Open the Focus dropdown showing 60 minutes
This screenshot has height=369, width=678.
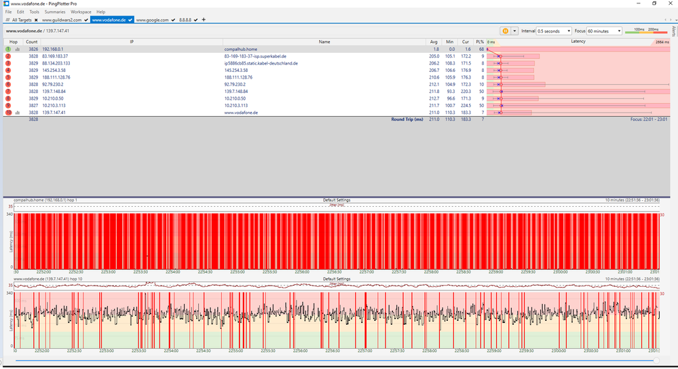(x=604, y=31)
